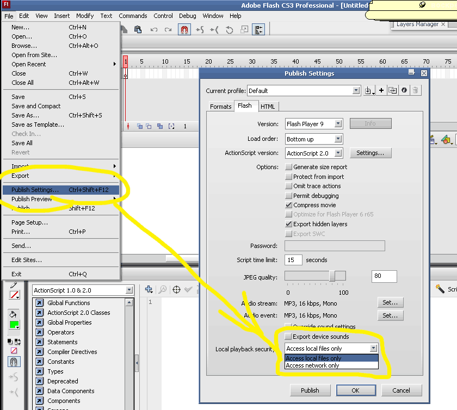Click OK in Publish Settings
Image resolution: width=457 pixels, height=410 pixels.
click(356, 390)
